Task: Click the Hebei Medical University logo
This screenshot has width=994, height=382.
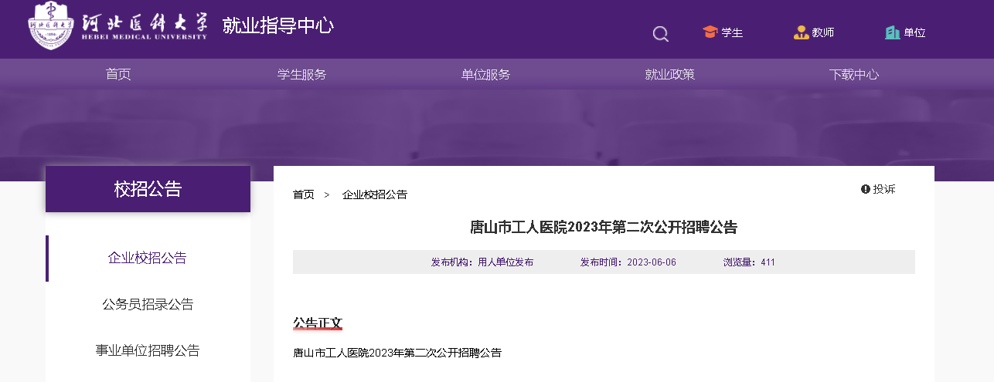Action: point(117,25)
